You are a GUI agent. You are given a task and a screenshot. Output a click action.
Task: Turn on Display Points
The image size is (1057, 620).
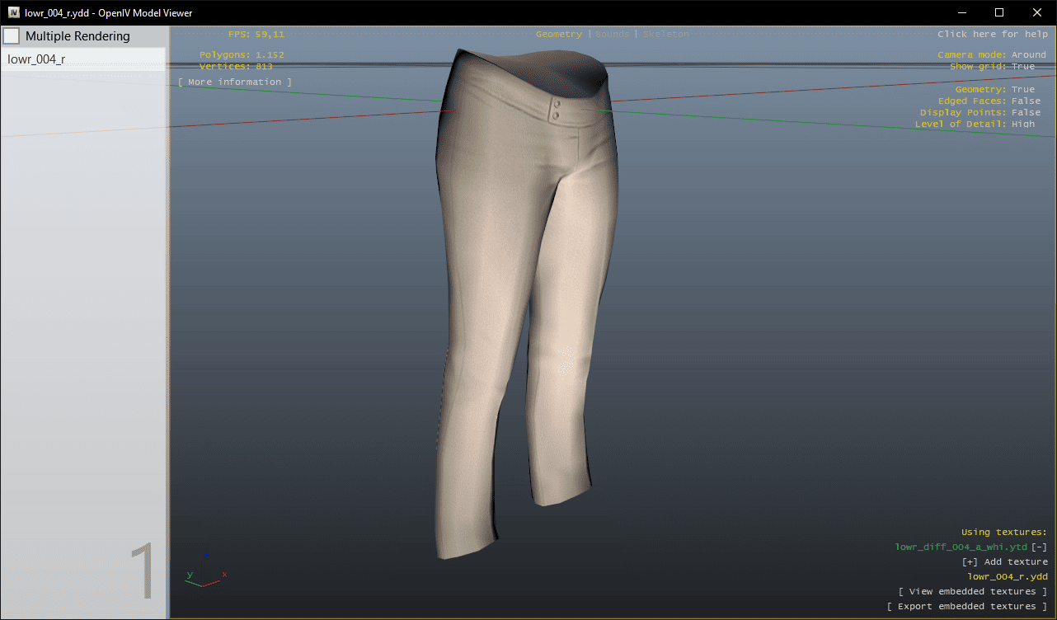pos(1026,113)
